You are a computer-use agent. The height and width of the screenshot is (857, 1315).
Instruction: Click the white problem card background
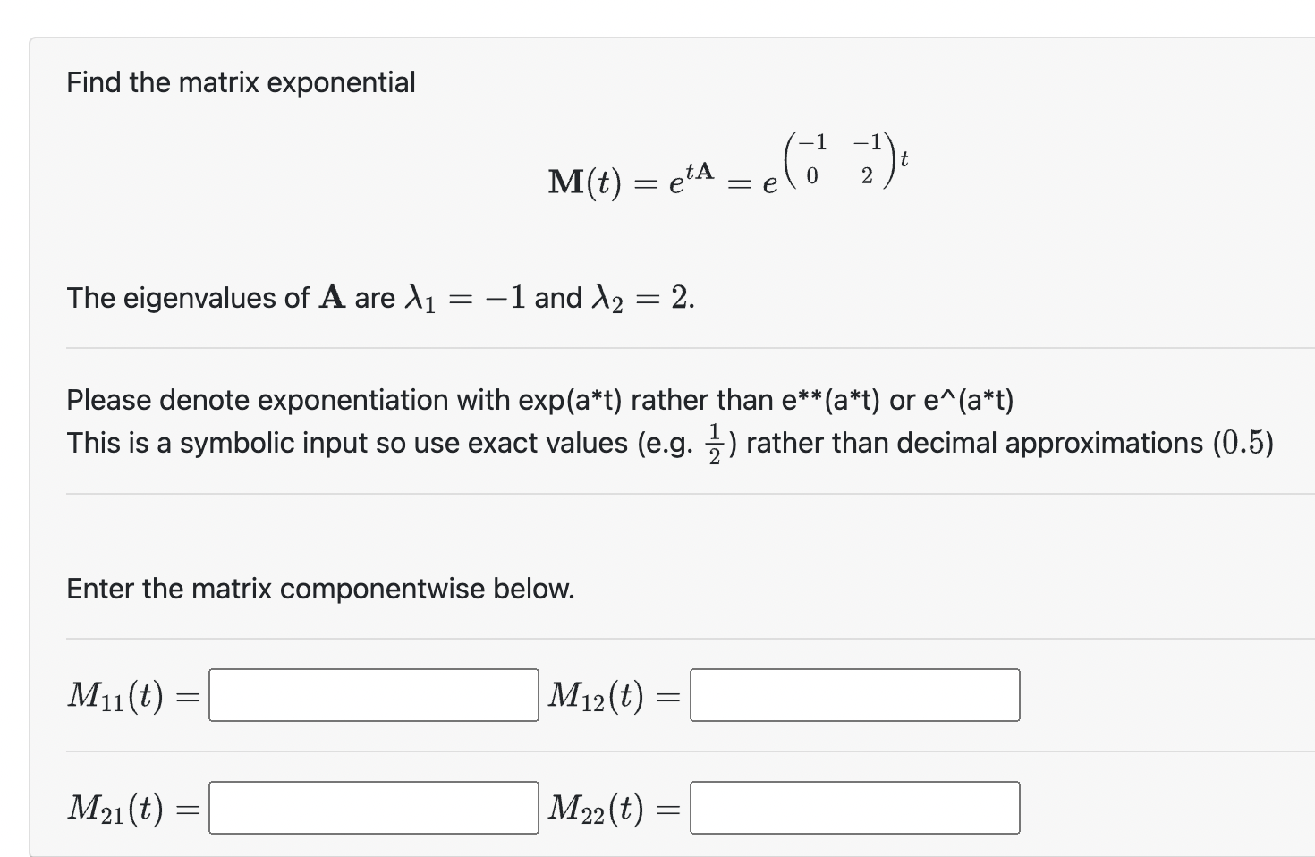coord(1118,537)
